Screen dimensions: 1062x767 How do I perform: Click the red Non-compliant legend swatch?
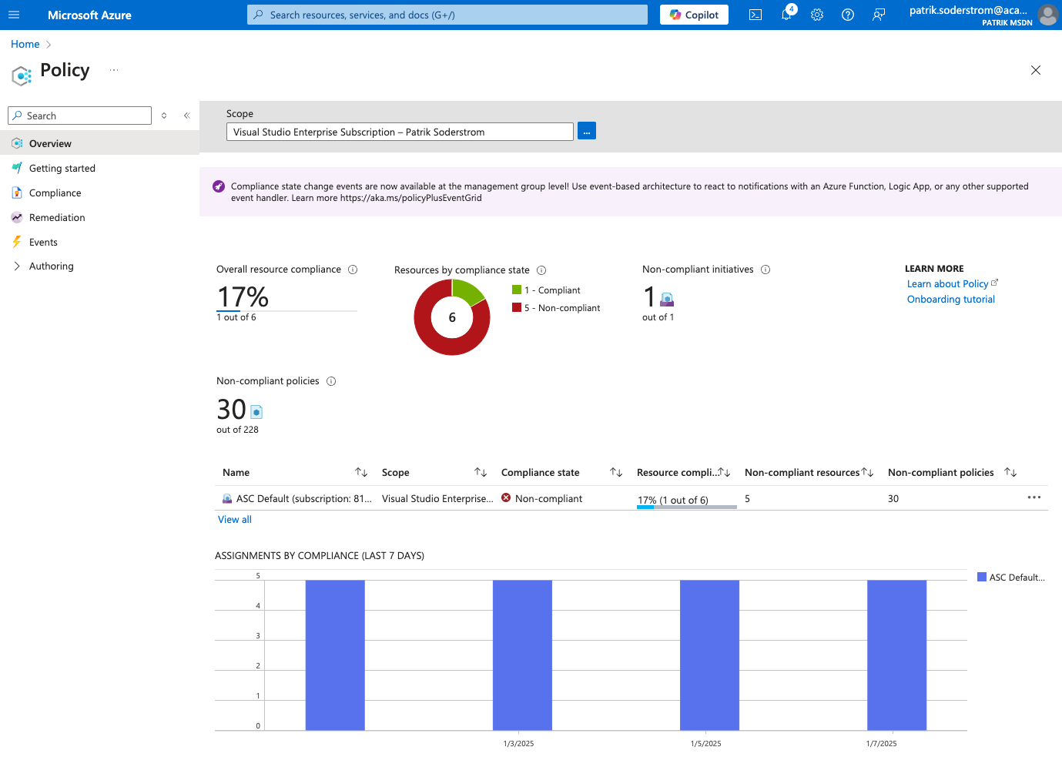pyautogui.click(x=517, y=307)
